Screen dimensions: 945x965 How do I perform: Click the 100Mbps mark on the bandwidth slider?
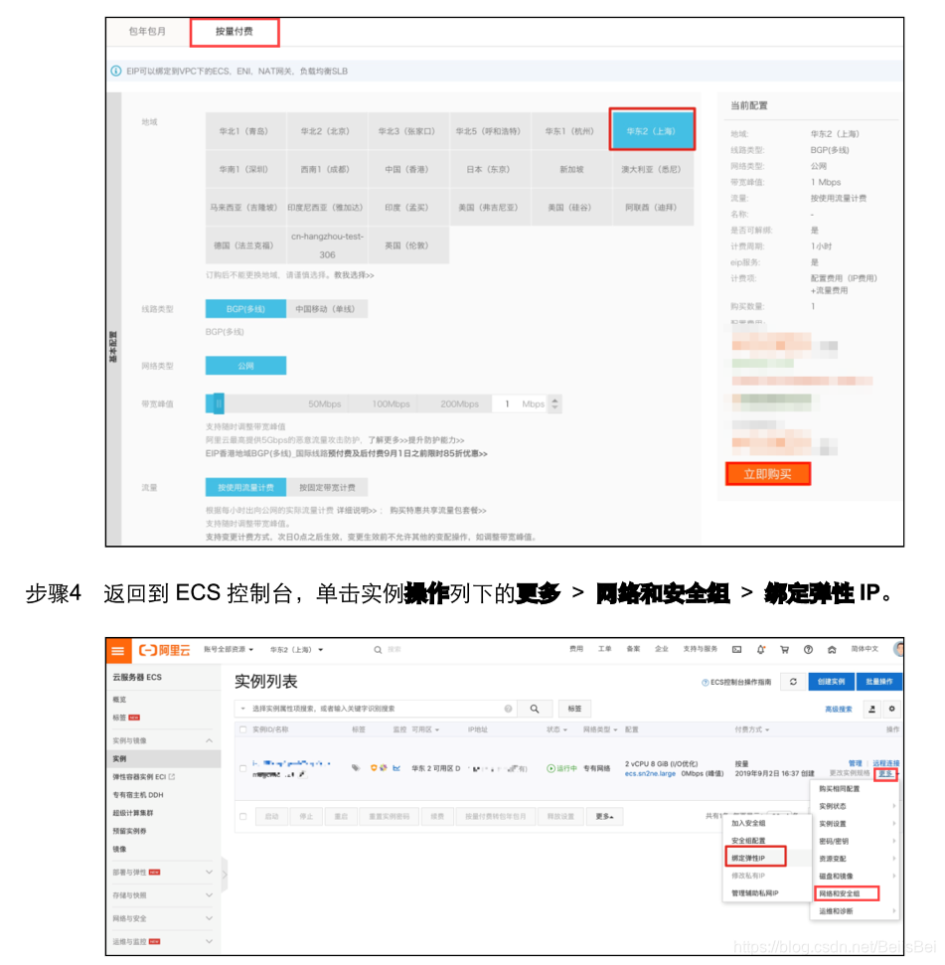point(391,403)
